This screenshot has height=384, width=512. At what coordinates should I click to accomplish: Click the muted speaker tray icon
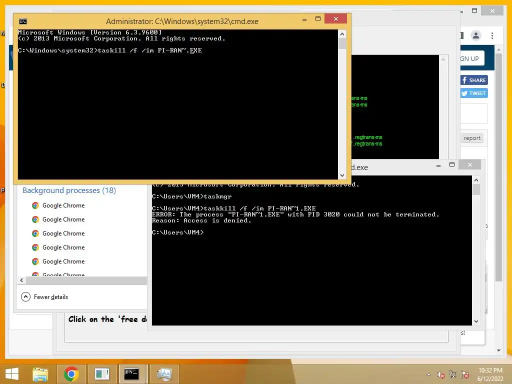[441, 374]
